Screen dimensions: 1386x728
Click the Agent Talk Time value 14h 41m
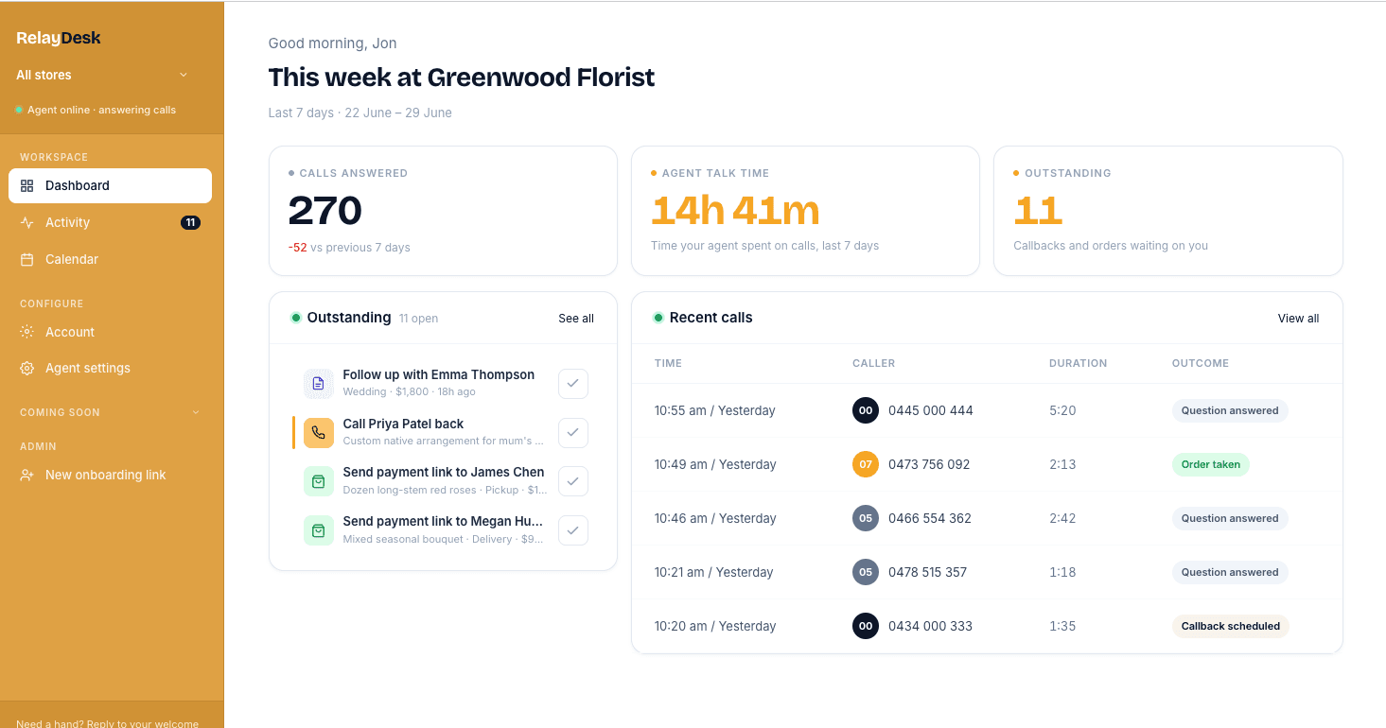coord(735,211)
